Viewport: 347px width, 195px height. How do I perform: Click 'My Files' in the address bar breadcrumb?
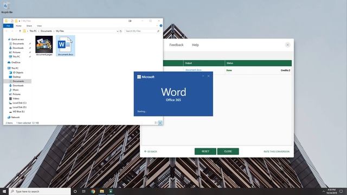(60, 31)
